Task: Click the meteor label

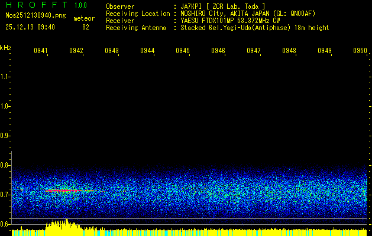Action: [x=83, y=18]
